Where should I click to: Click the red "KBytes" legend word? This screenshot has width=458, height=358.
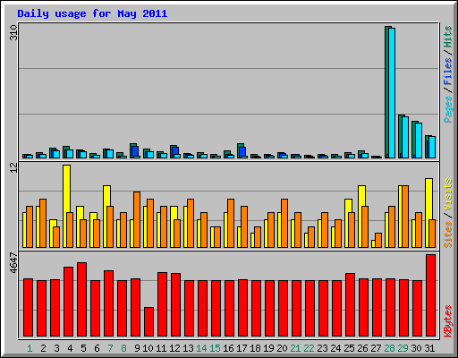tap(447, 321)
